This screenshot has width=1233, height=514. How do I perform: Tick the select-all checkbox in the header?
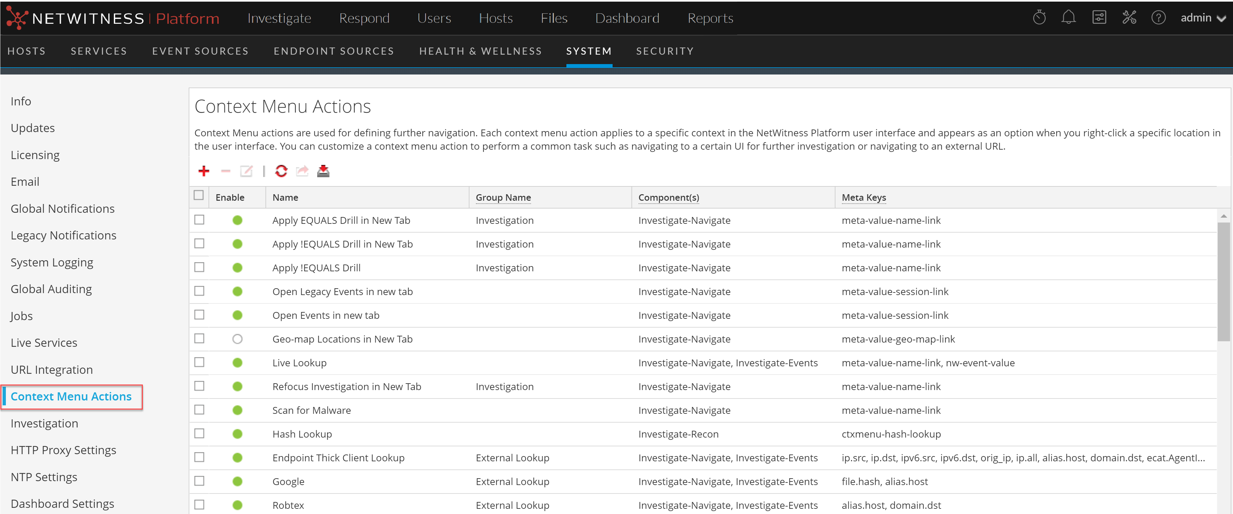[199, 195]
